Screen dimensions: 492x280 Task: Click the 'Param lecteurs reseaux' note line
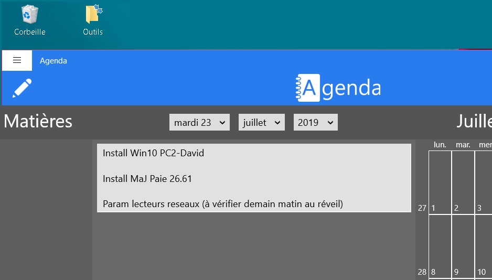pos(223,204)
